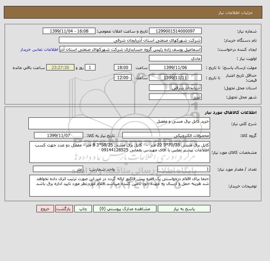Screen dimensions: 270x261
Task: Click goods group field محصولات الکترونیکی
Action: [166, 135]
